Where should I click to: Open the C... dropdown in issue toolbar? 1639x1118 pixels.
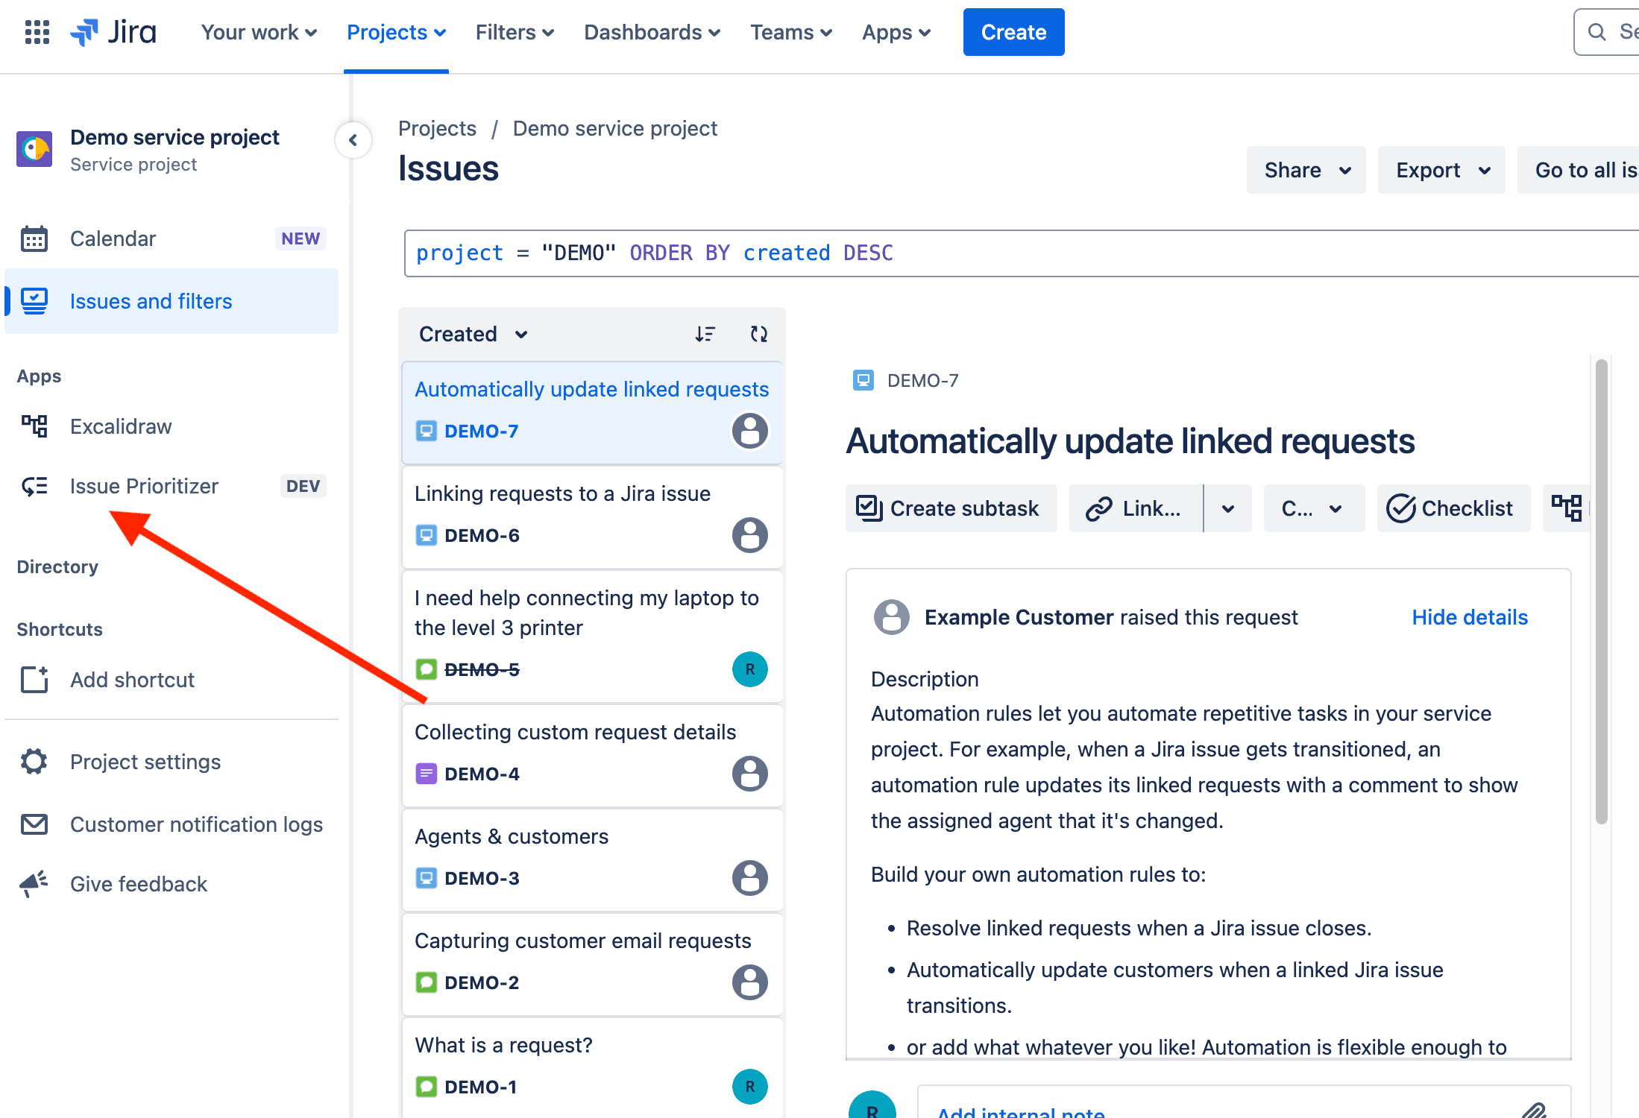pos(1314,508)
